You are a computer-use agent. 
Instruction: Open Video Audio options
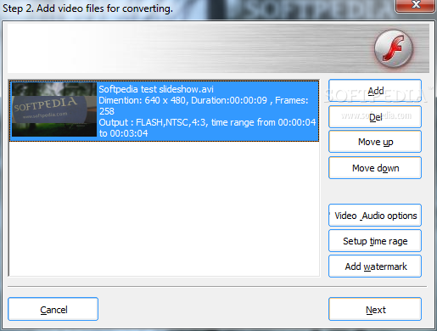pyautogui.click(x=375, y=216)
